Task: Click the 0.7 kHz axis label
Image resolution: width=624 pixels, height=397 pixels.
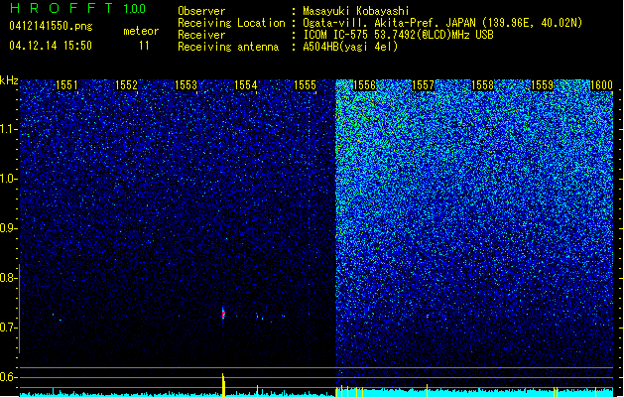Action: [9, 328]
